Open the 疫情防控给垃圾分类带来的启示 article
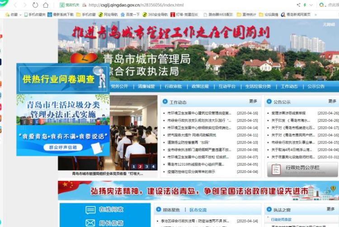The image size is (339, 227). click(191, 172)
